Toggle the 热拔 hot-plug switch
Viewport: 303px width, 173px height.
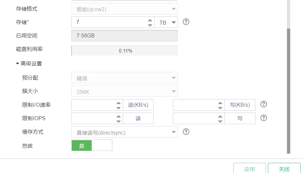(92, 145)
